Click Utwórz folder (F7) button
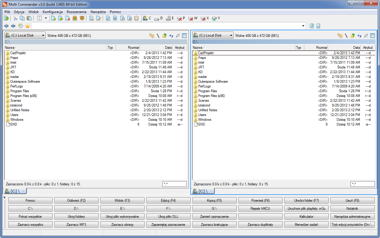This screenshot has height=238, width=380. pyautogui.click(x=306, y=201)
